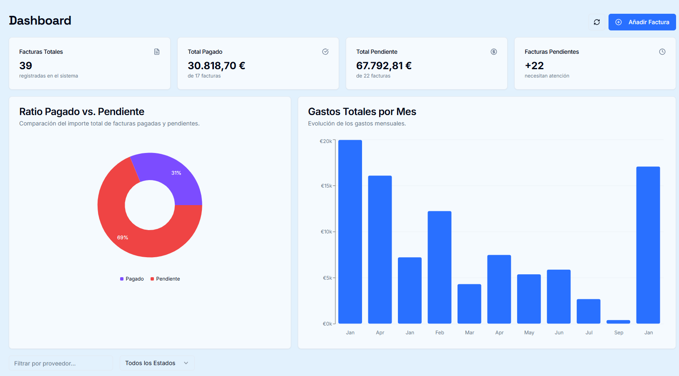Select the Pendiente legend marker
The width and height of the screenshot is (679, 376).
pyautogui.click(x=152, y=278)
